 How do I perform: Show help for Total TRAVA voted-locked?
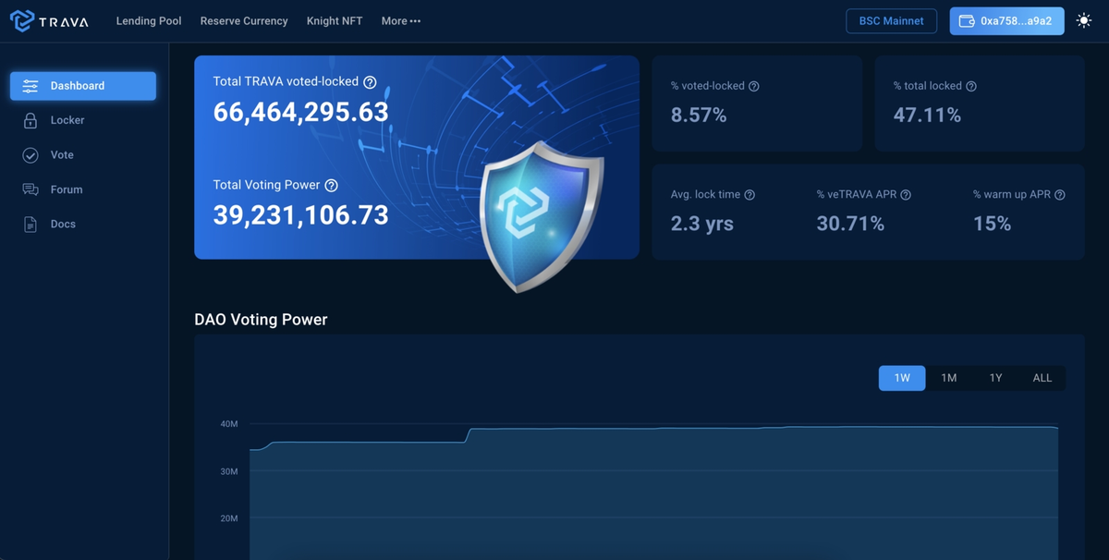click(370, 82)
